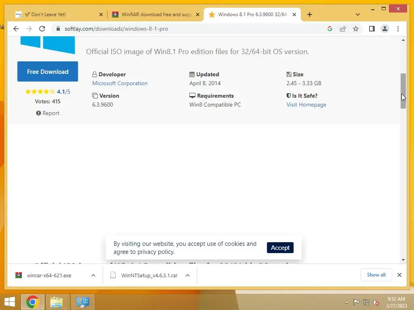414x310 pixels.
Task: Click Chrome icon in taskbar
Action: [x=33, y=302]
